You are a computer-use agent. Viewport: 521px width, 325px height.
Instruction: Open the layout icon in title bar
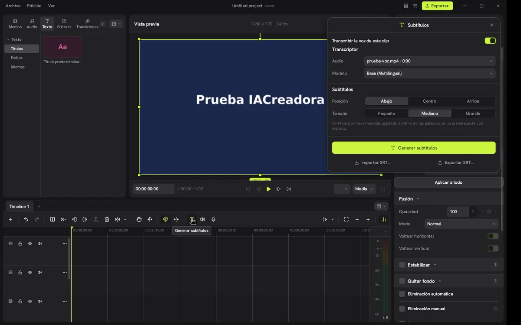click(406, 6)
